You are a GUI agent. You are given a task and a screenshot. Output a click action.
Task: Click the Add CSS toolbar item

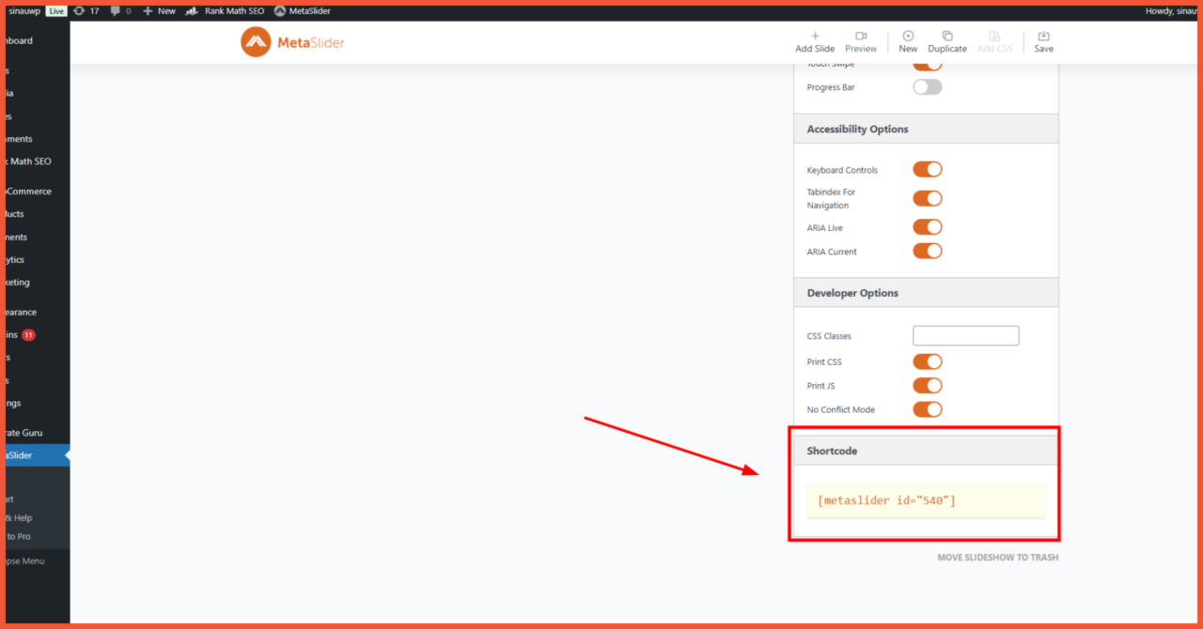pyautogui.click(x=995, y=42)
